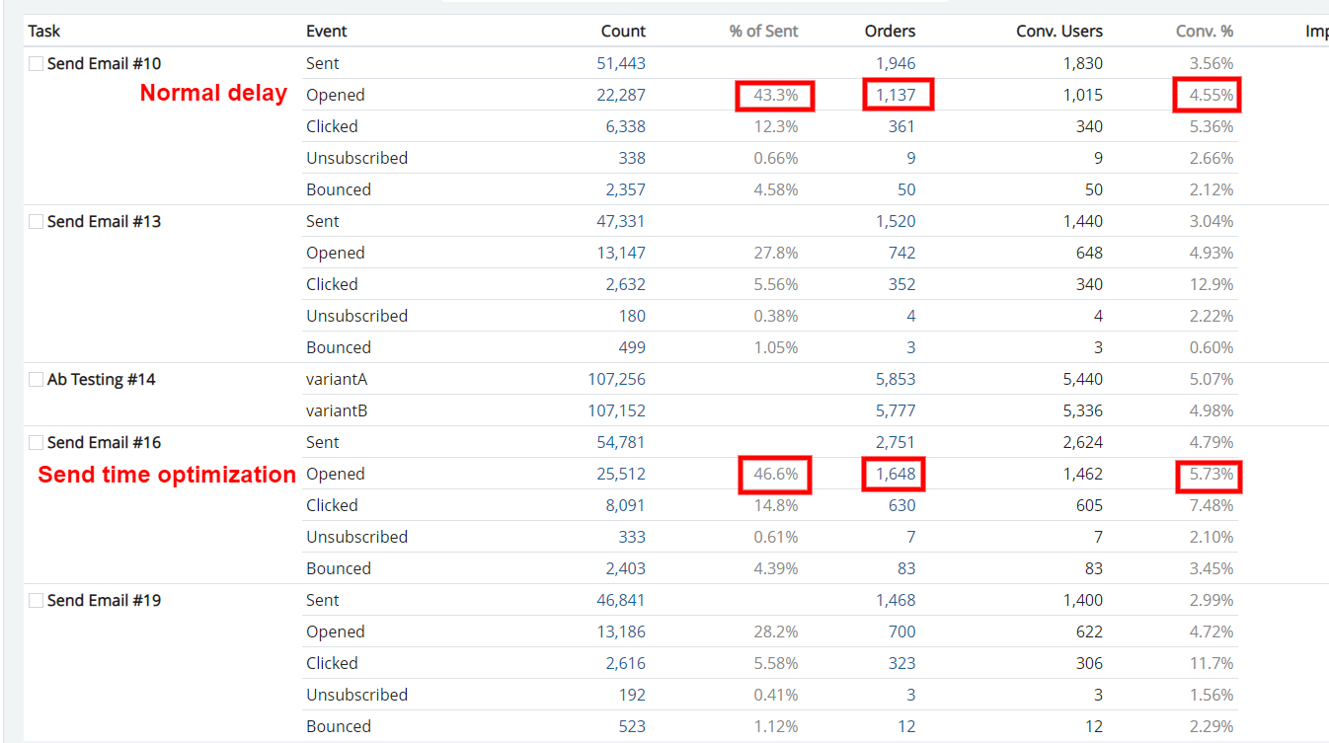Select the Send Email #19 checkbox

(x=36, y=600)
